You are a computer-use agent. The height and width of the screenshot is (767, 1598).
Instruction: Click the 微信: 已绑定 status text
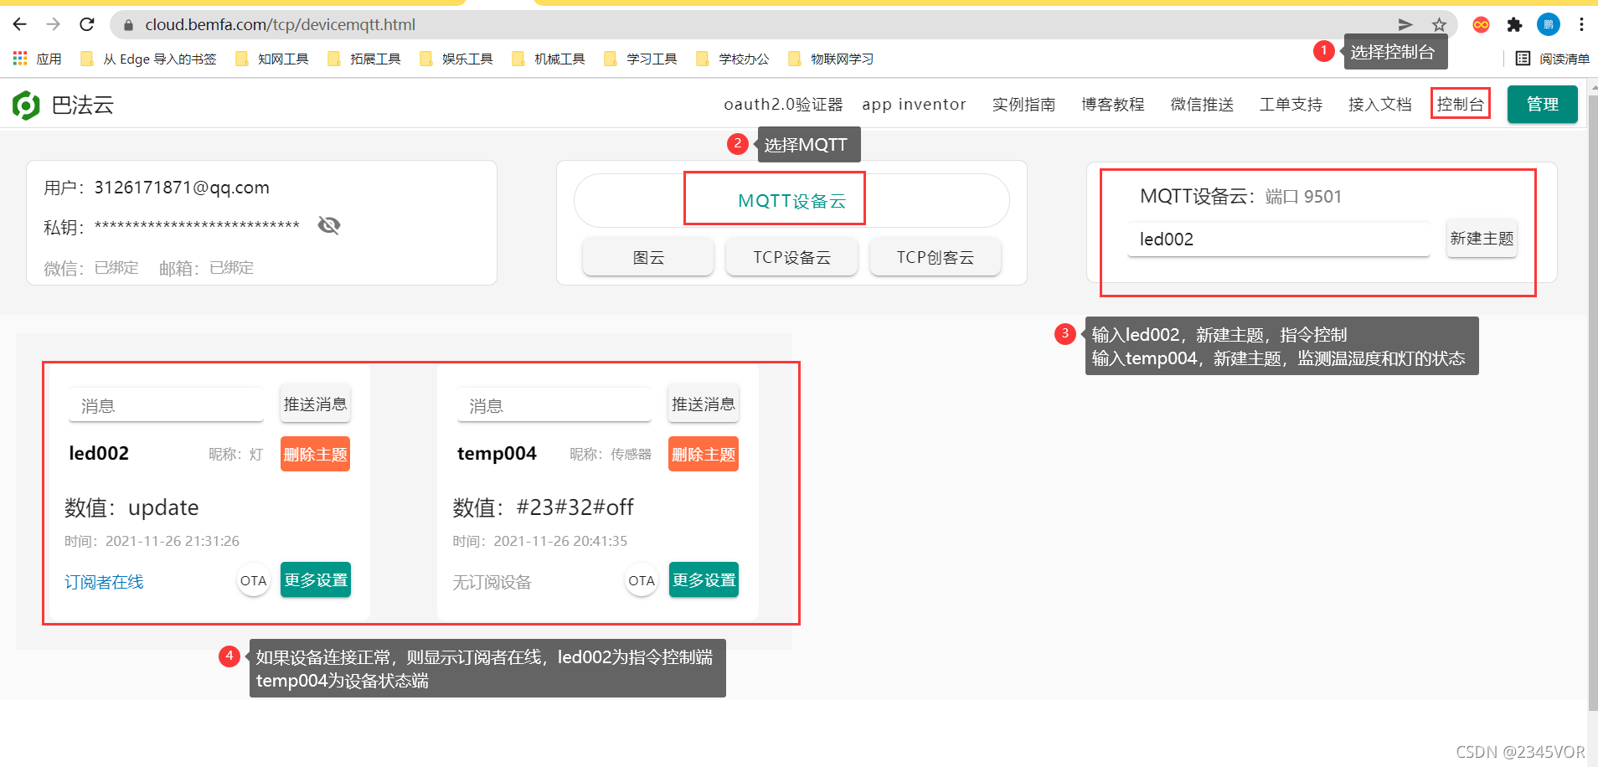91,268
